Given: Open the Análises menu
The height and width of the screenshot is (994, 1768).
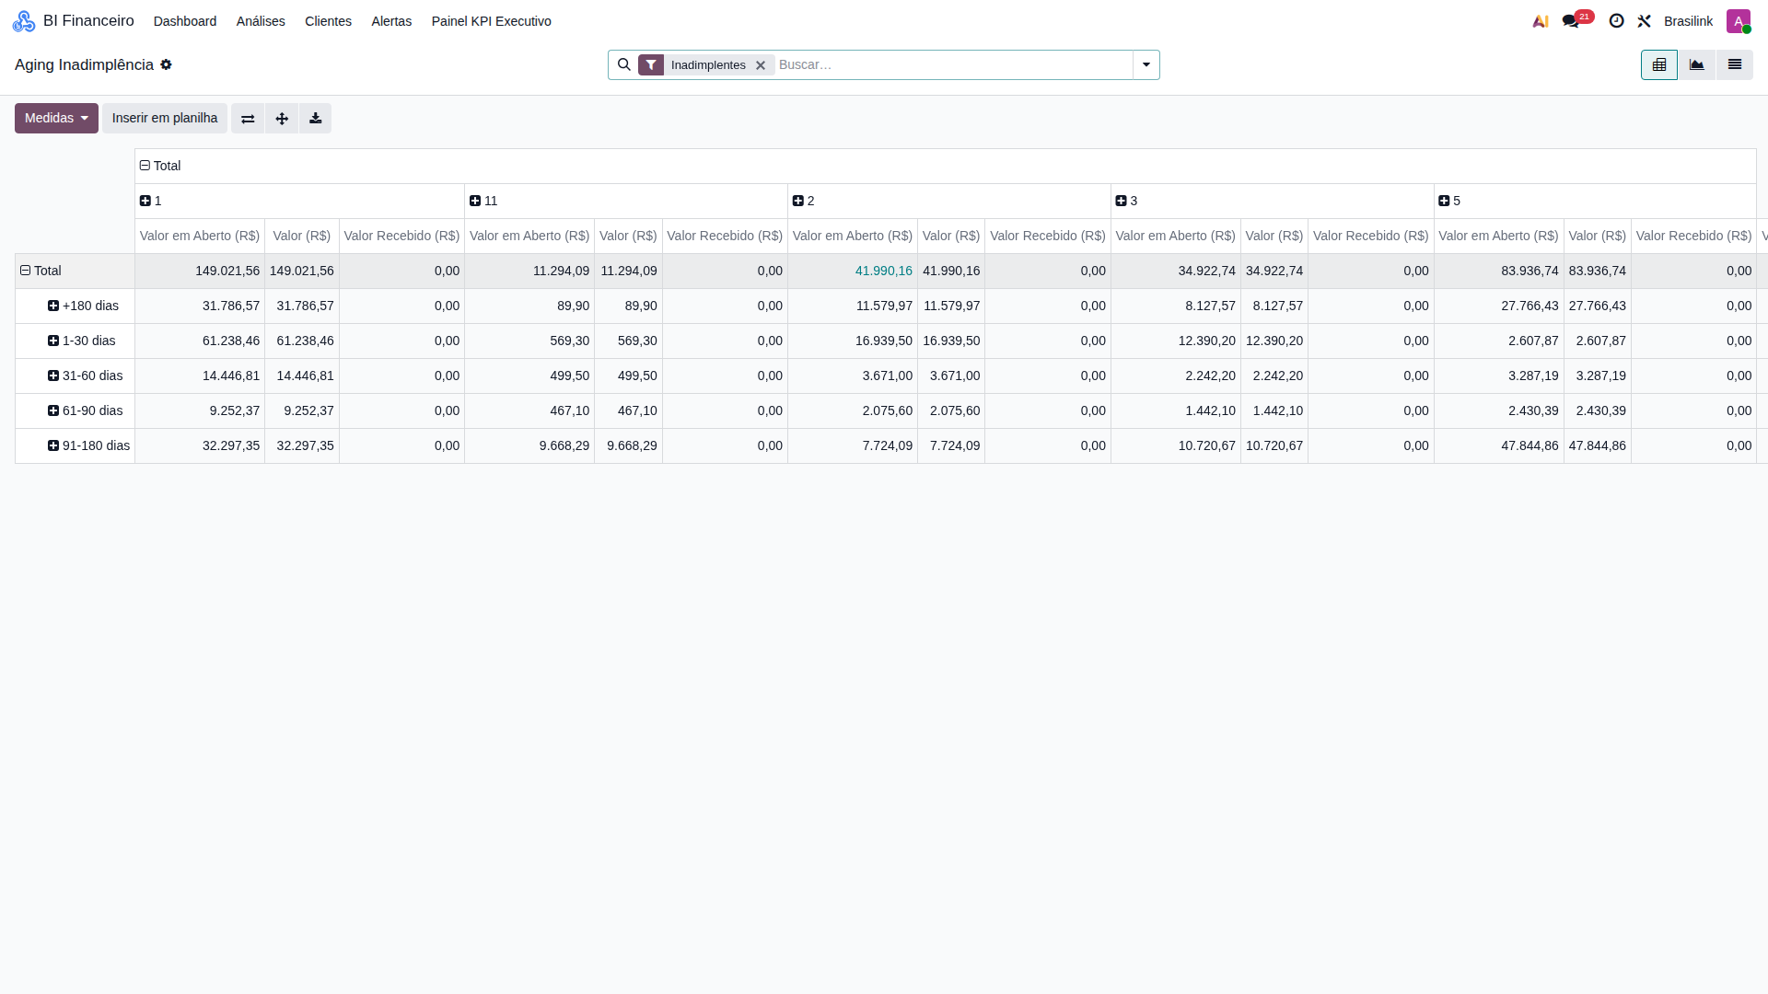Looking at the screenshot, I should [x=261, y=21].
